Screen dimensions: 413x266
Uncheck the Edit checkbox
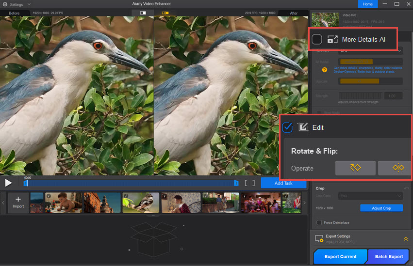click(287, 127)
